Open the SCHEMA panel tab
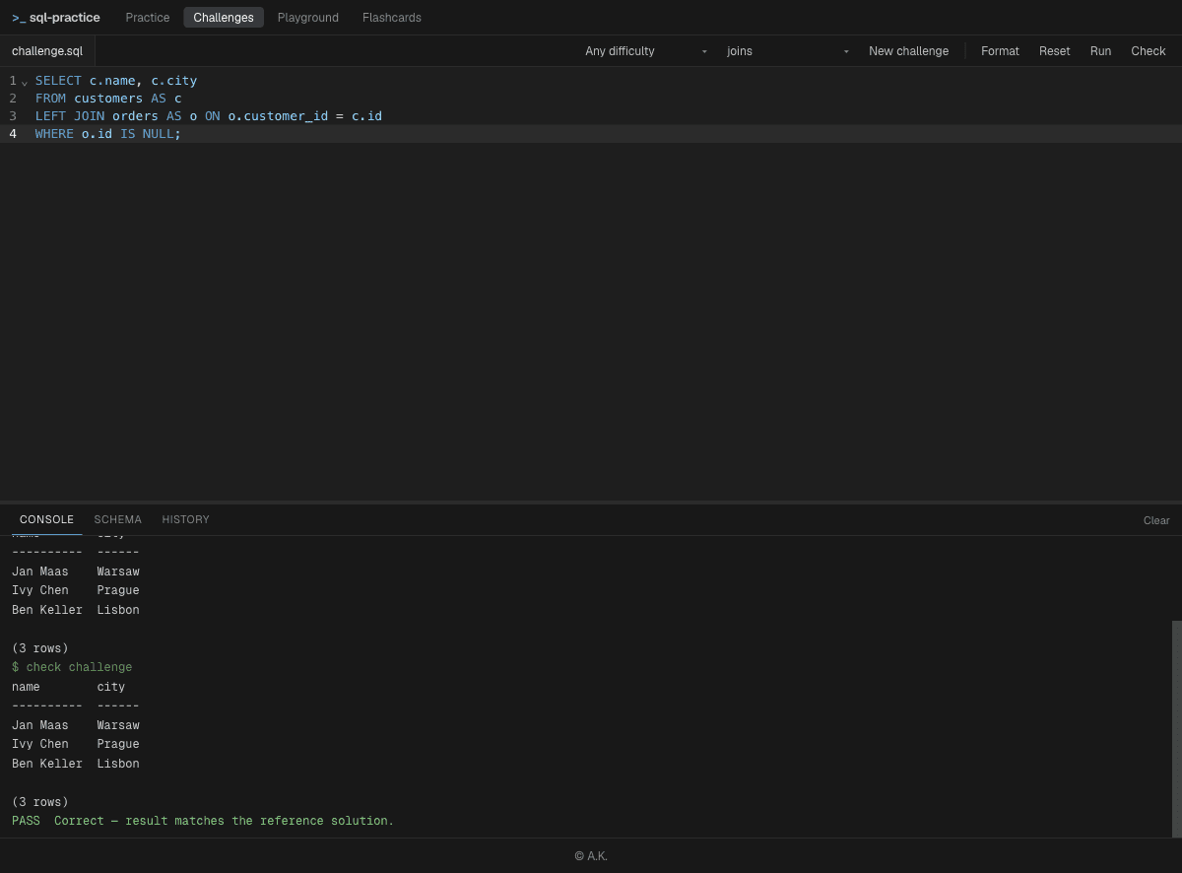 [x=117, y=519]
